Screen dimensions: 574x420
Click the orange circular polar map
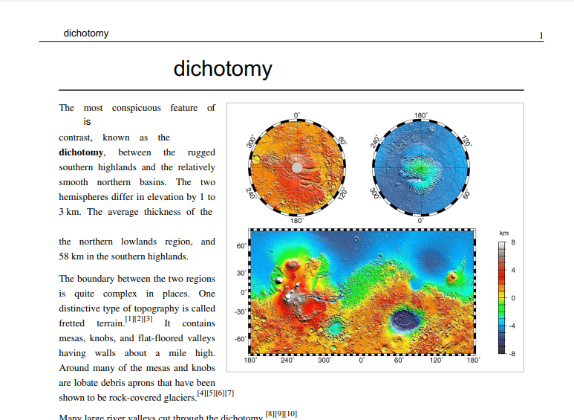(x=297, y=167)
